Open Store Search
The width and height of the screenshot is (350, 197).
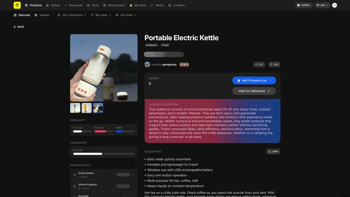tap(114, 5)
